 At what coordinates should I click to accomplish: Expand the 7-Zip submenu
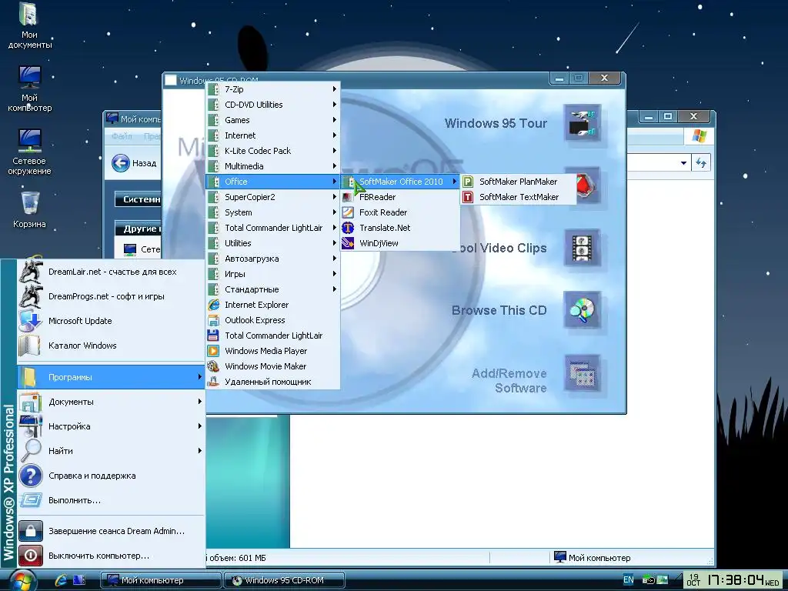coord(273,89)
